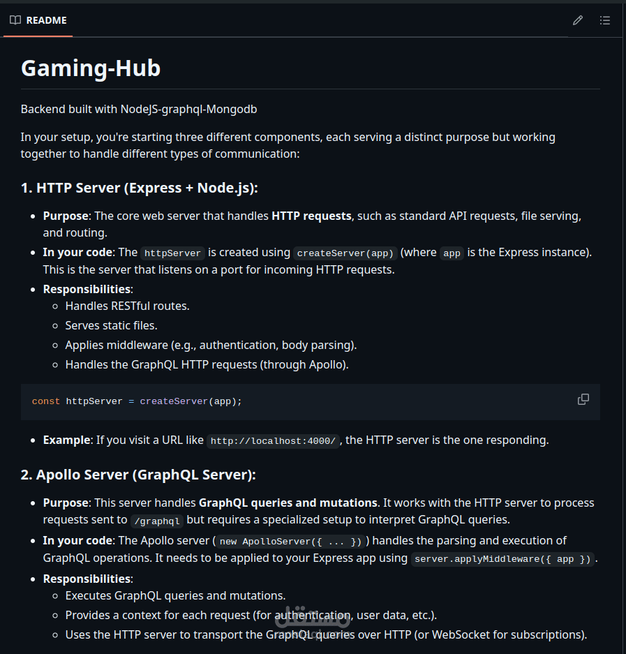Viewport: 626px width, 654px height.
Task: Click the book icon beside README
Action: [15, 20]
